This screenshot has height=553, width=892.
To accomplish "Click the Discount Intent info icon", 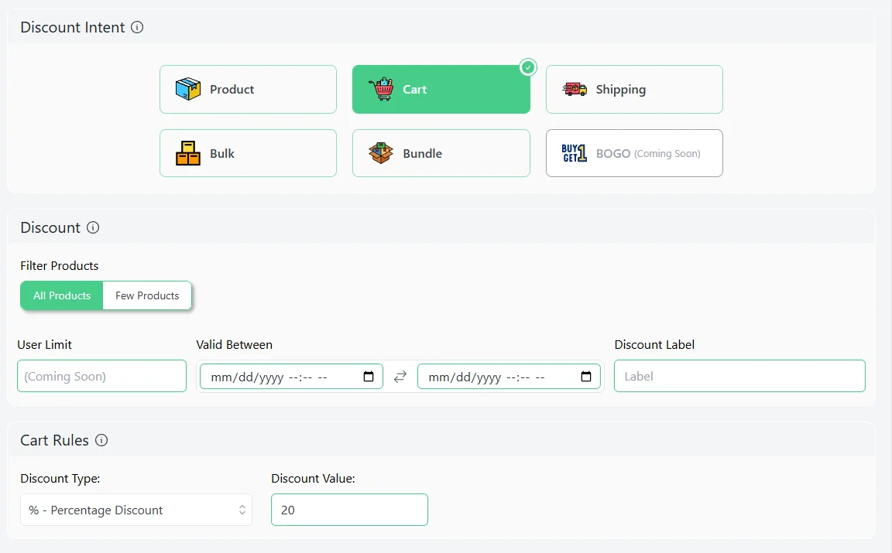I will [x=137, y=27].
